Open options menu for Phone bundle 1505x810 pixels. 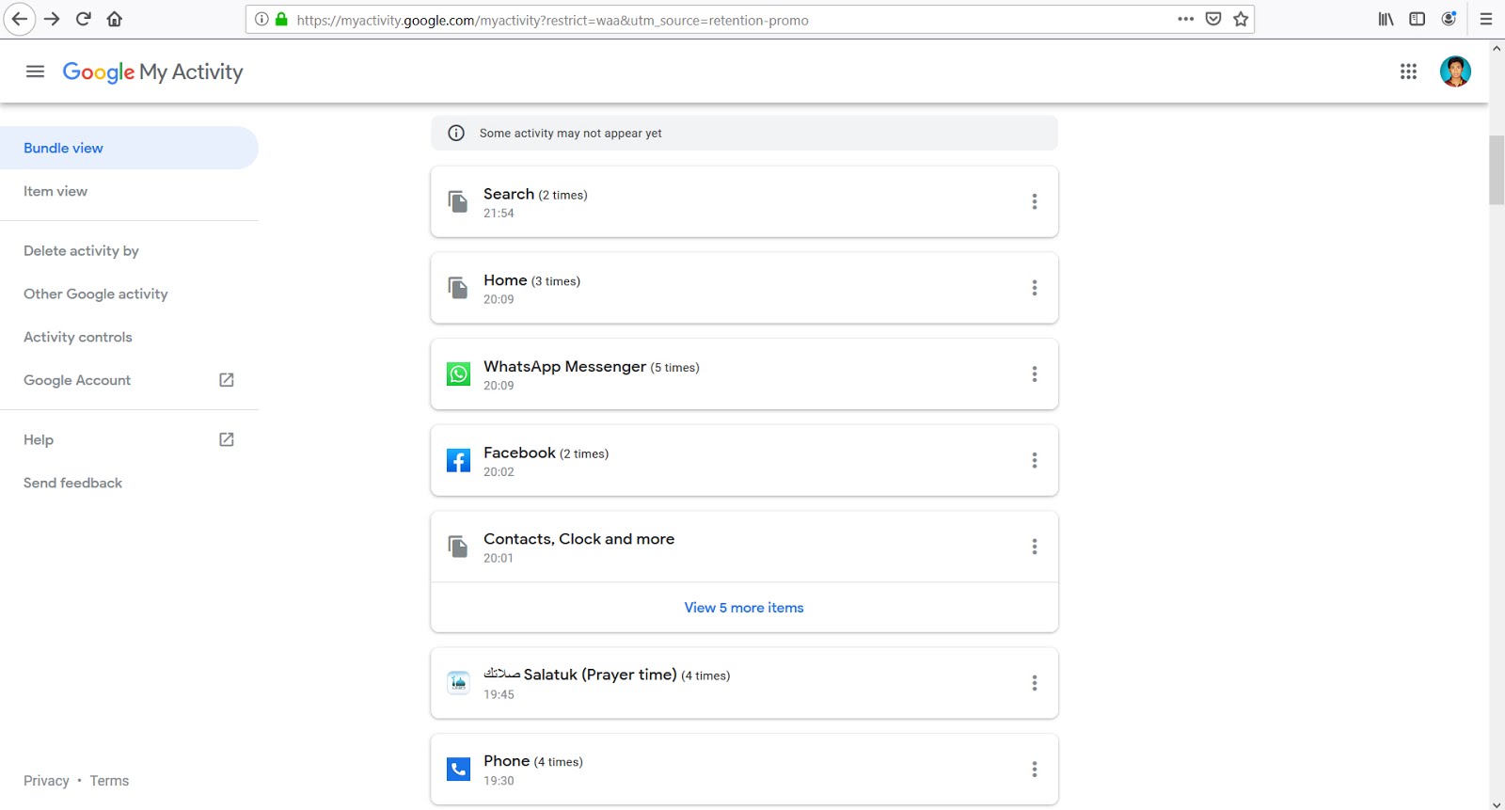click(1035, 770)
